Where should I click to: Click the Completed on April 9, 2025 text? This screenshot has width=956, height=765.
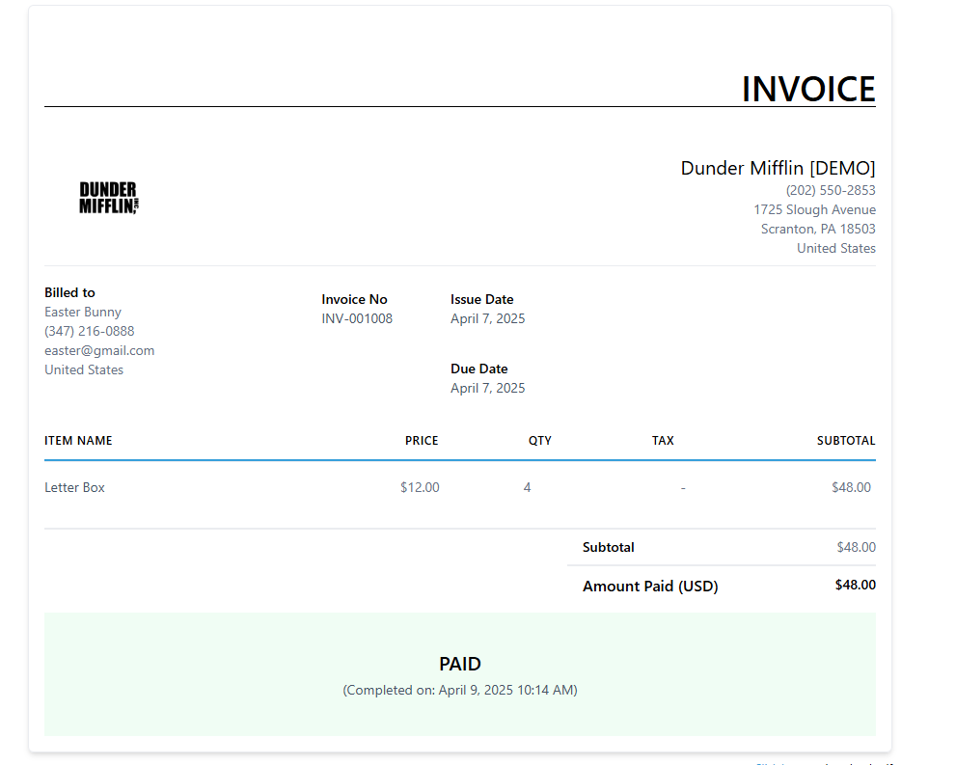(460, 690)
